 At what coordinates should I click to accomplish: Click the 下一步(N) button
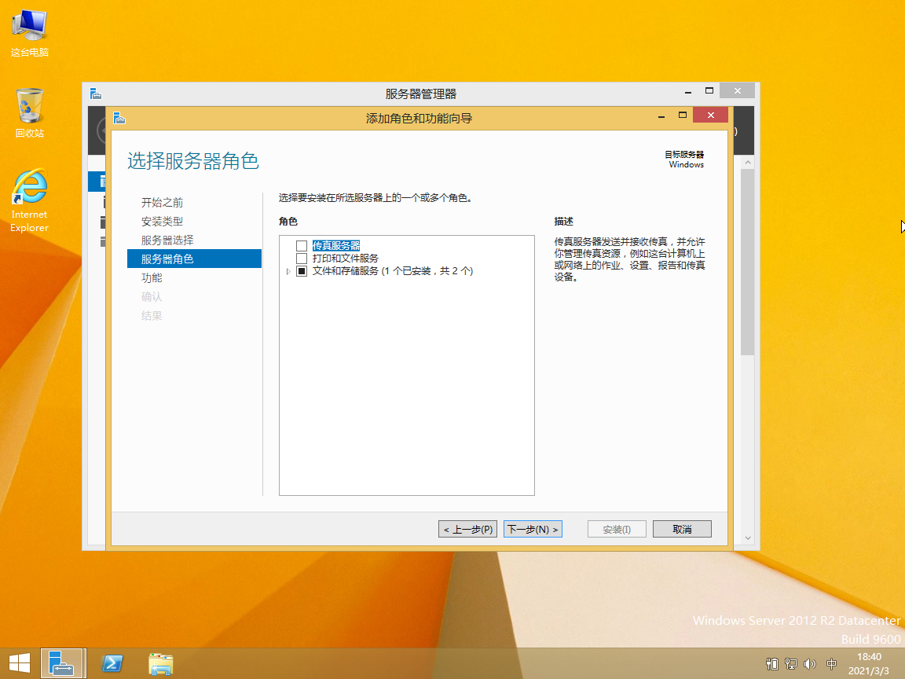[x=533, y=530]
